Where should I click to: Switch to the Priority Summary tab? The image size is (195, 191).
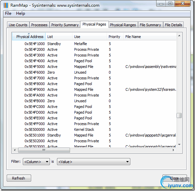pyautogui.click(x=65, y=25)
